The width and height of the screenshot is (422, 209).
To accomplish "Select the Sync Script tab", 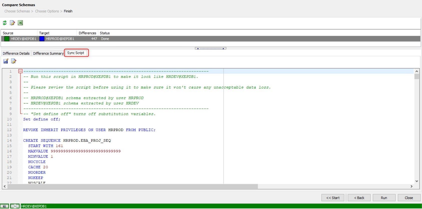I will pyautogui.click(x=76, y=53).
